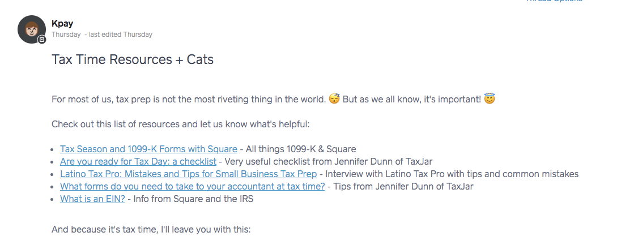Open the 'What is an EIN?' link
This screenshot has width=621, height=245.
pos(93,199)
